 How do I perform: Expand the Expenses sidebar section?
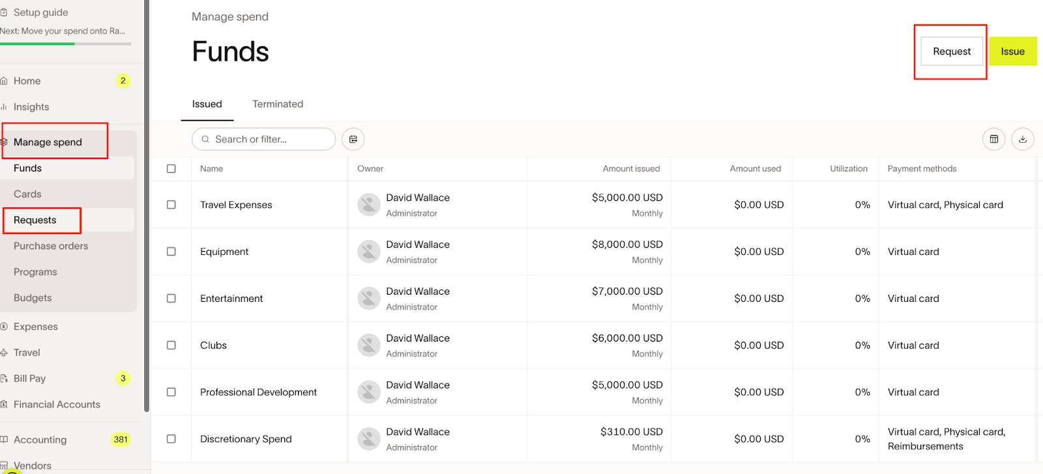point(35,327)
